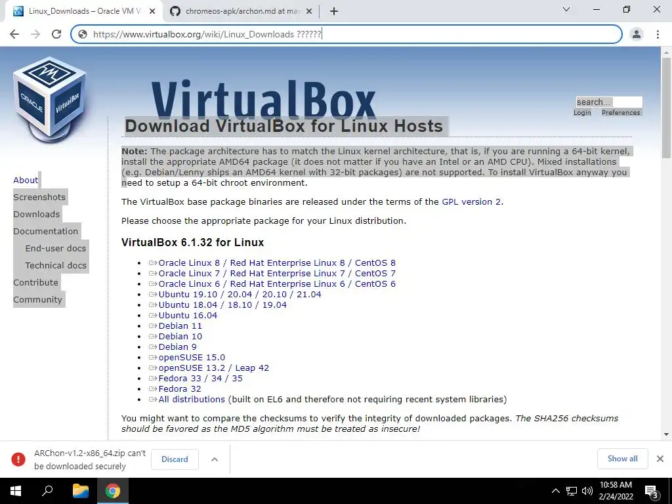Image resolution: width=672 pixels, height=504 pixels.
Task: Click the 'VirtualBox 6.1.32 for Linux' heading
Action: tap(192, 242)
